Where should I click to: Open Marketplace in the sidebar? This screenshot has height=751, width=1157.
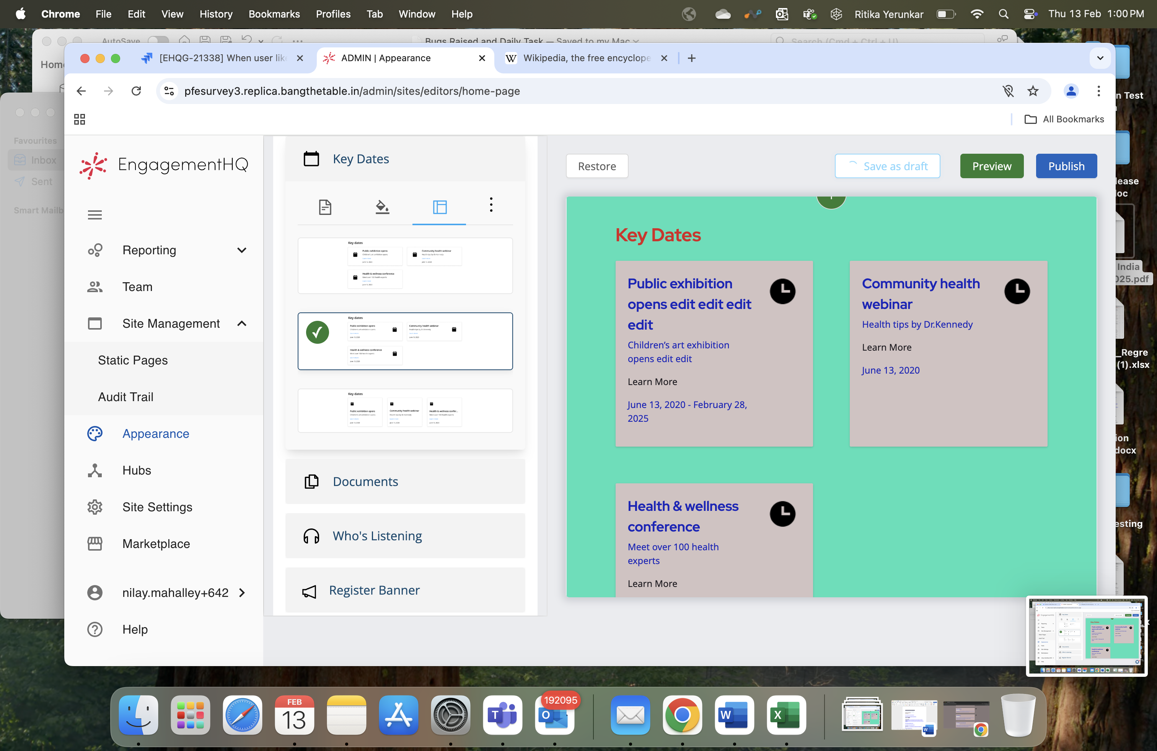click(x=156, y=544)
